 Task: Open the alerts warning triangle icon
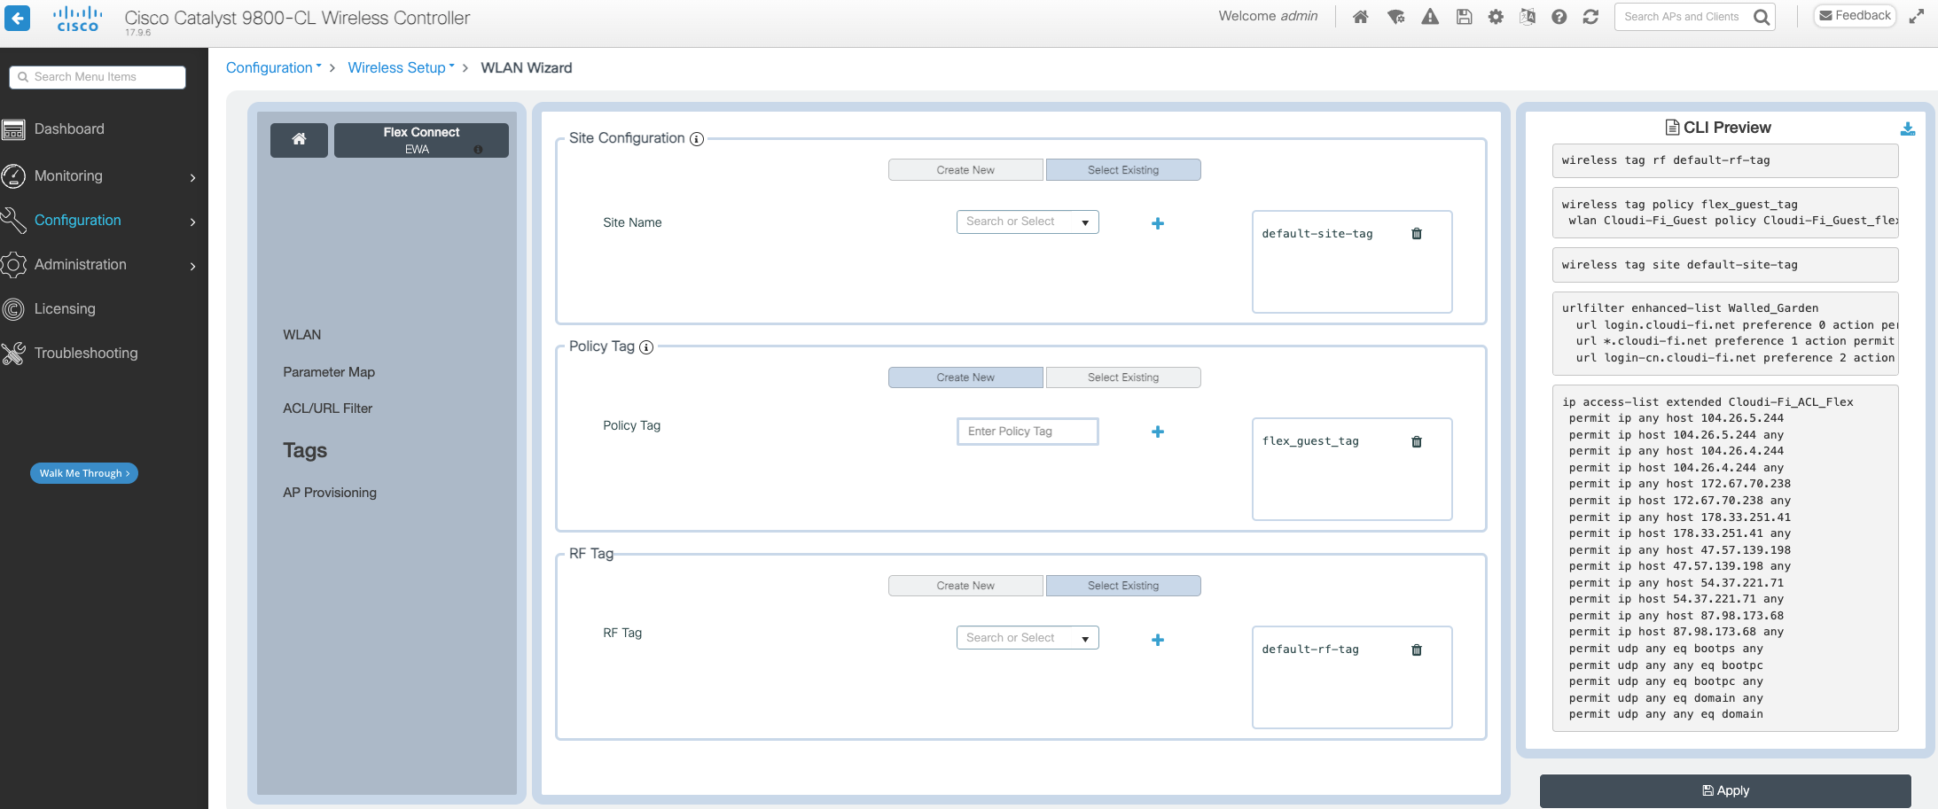pyautogui.click(x=1430, y=17)
